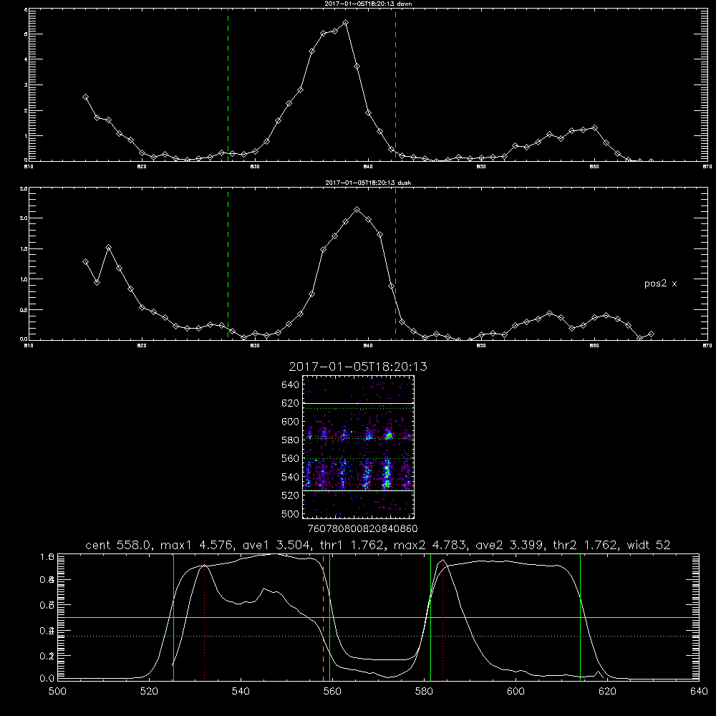The height and width of the screenshot is (716, 716).
Task: Select the last rightmost diamond on dusk curve
Action: (x=651, y=334)
